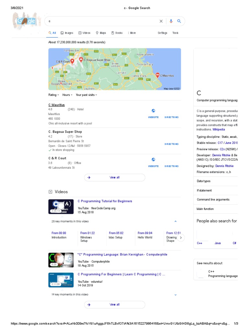Click the C Mauritius map pin
Screen dimensions: 249x332
pos(157,75)
